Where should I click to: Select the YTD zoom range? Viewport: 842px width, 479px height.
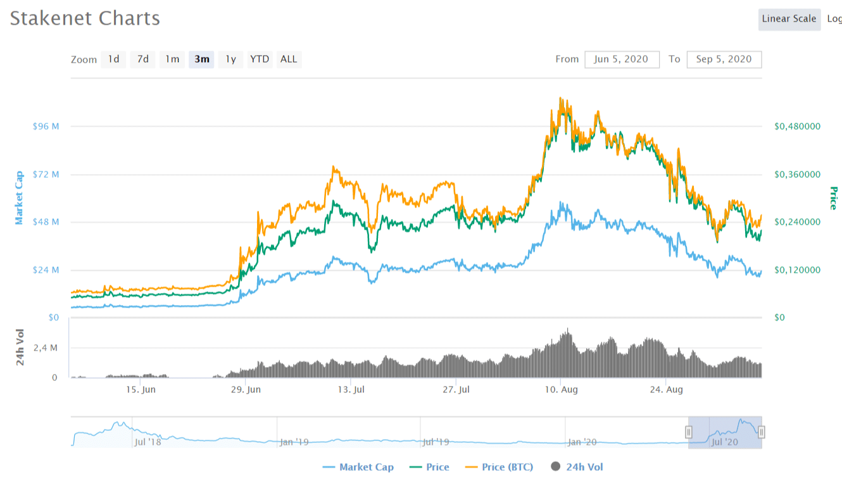point(260,59)
